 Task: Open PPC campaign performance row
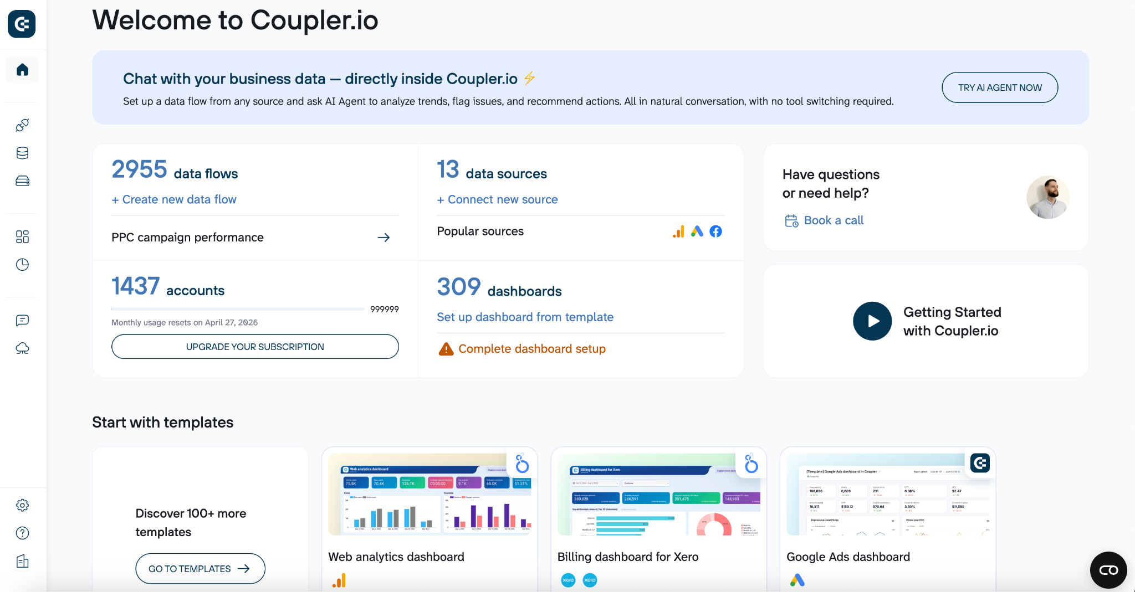click(x=255, y=238)
